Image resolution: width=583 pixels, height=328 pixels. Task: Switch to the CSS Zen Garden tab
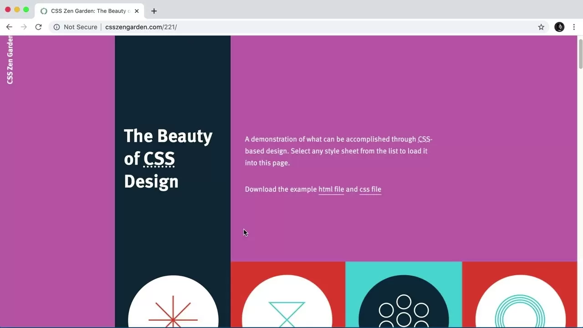pos(87,10)
